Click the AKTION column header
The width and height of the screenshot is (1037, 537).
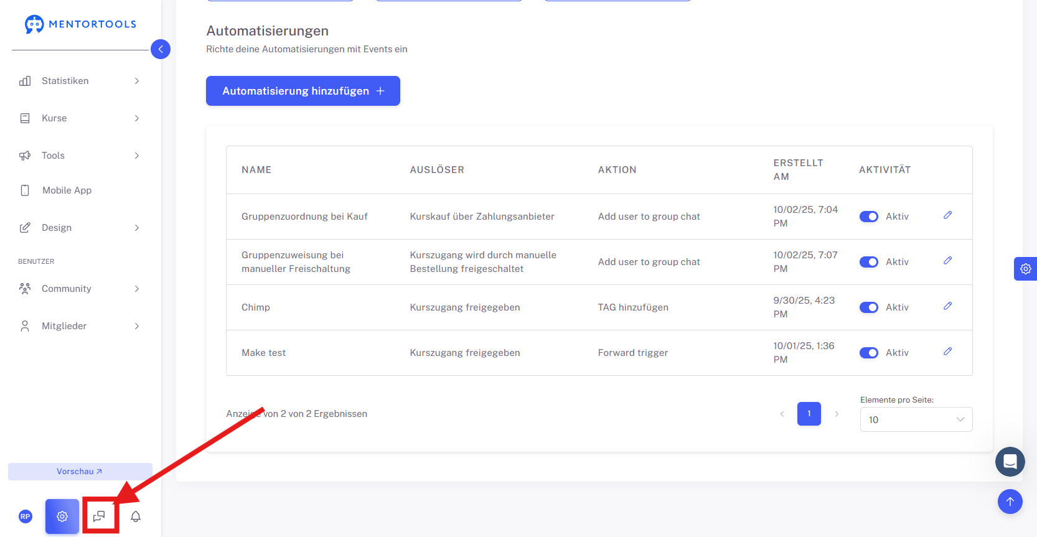[x=617, y=170]
